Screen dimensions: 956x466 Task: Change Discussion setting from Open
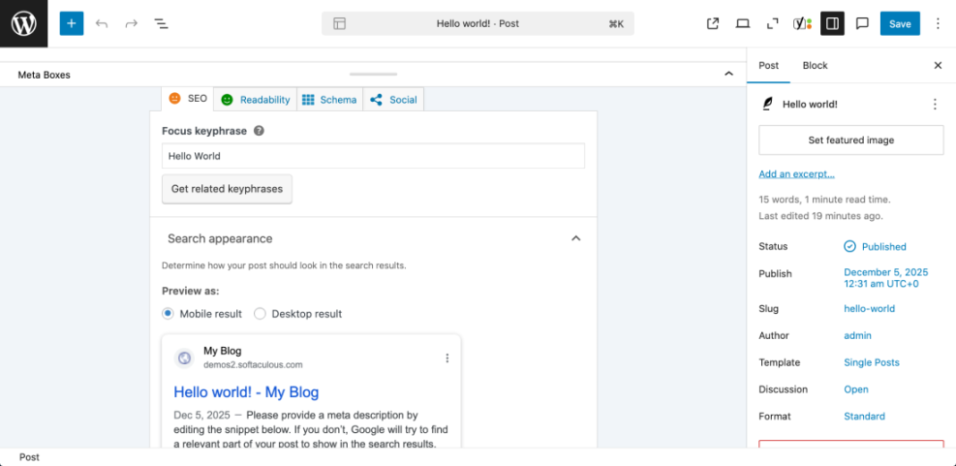(856, 389)
